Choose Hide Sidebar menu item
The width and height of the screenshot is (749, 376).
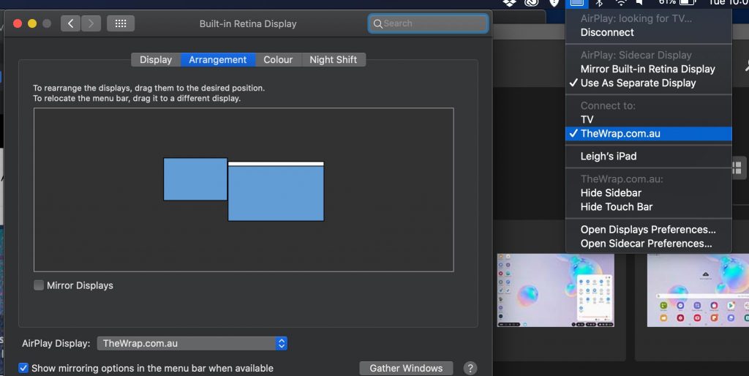point(611,193)
